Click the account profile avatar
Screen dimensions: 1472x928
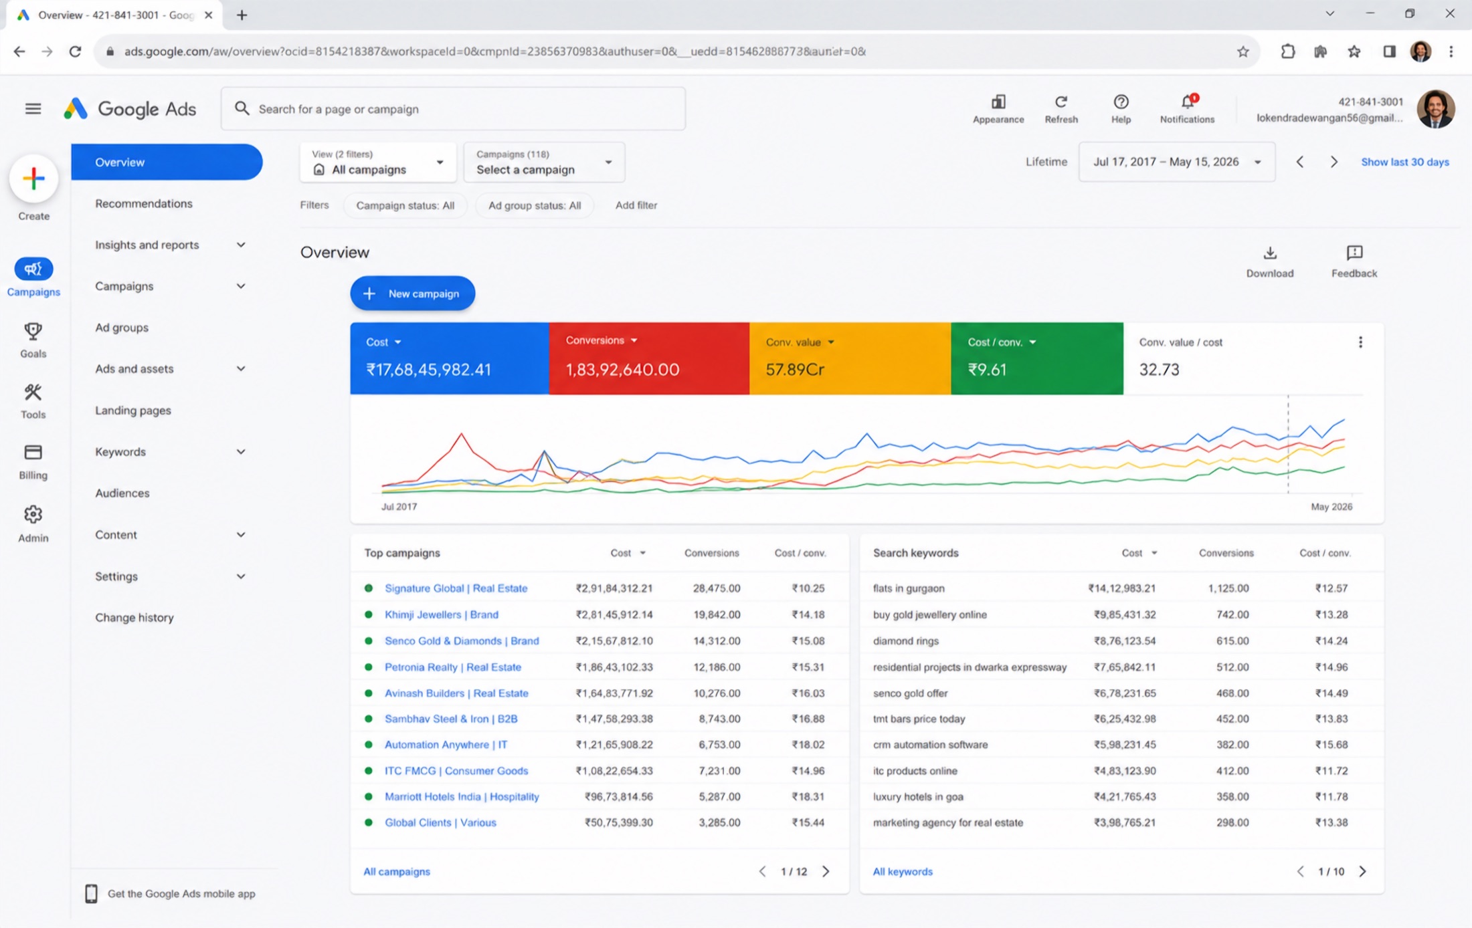1435,108
